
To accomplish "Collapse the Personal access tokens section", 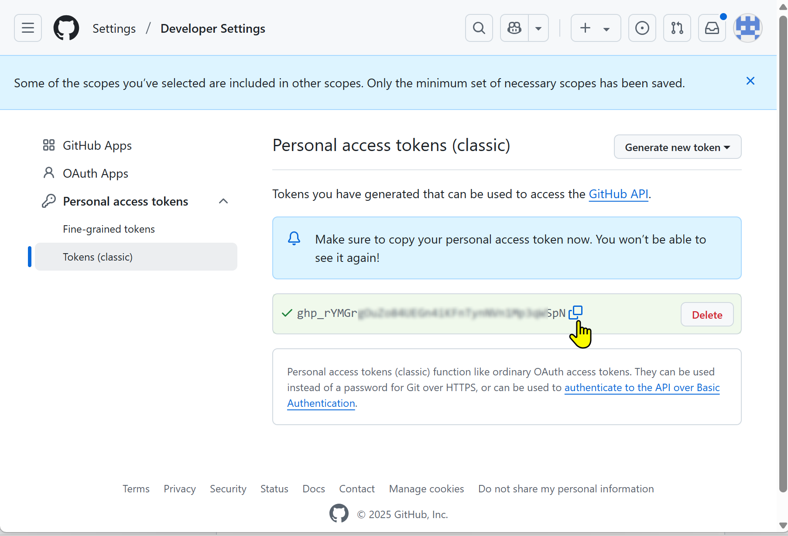I will click(x=223, y=201).
